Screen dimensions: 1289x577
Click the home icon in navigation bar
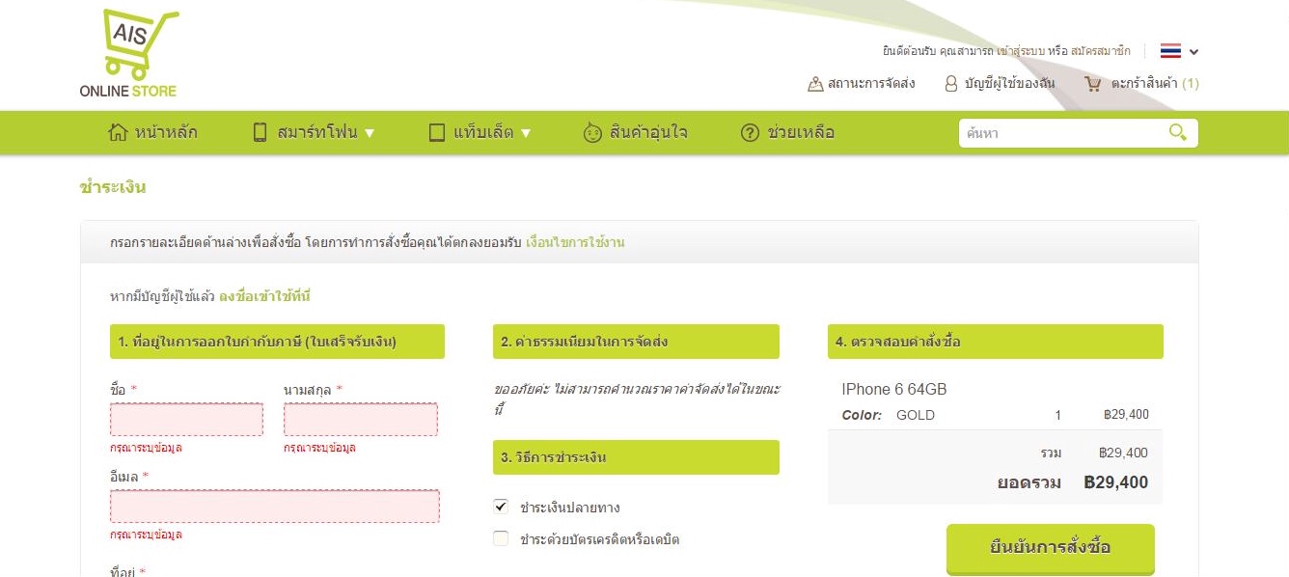118,132
